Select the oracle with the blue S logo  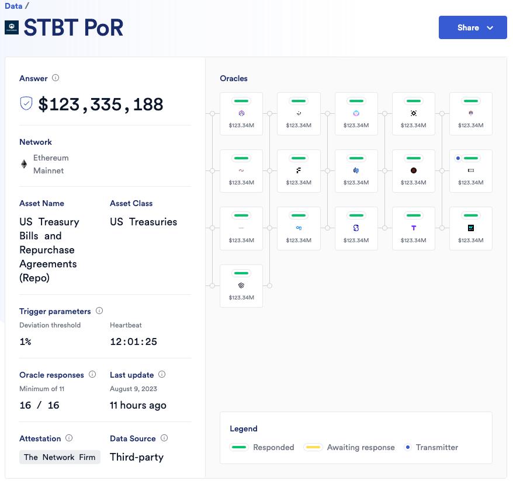coord(356,228)
